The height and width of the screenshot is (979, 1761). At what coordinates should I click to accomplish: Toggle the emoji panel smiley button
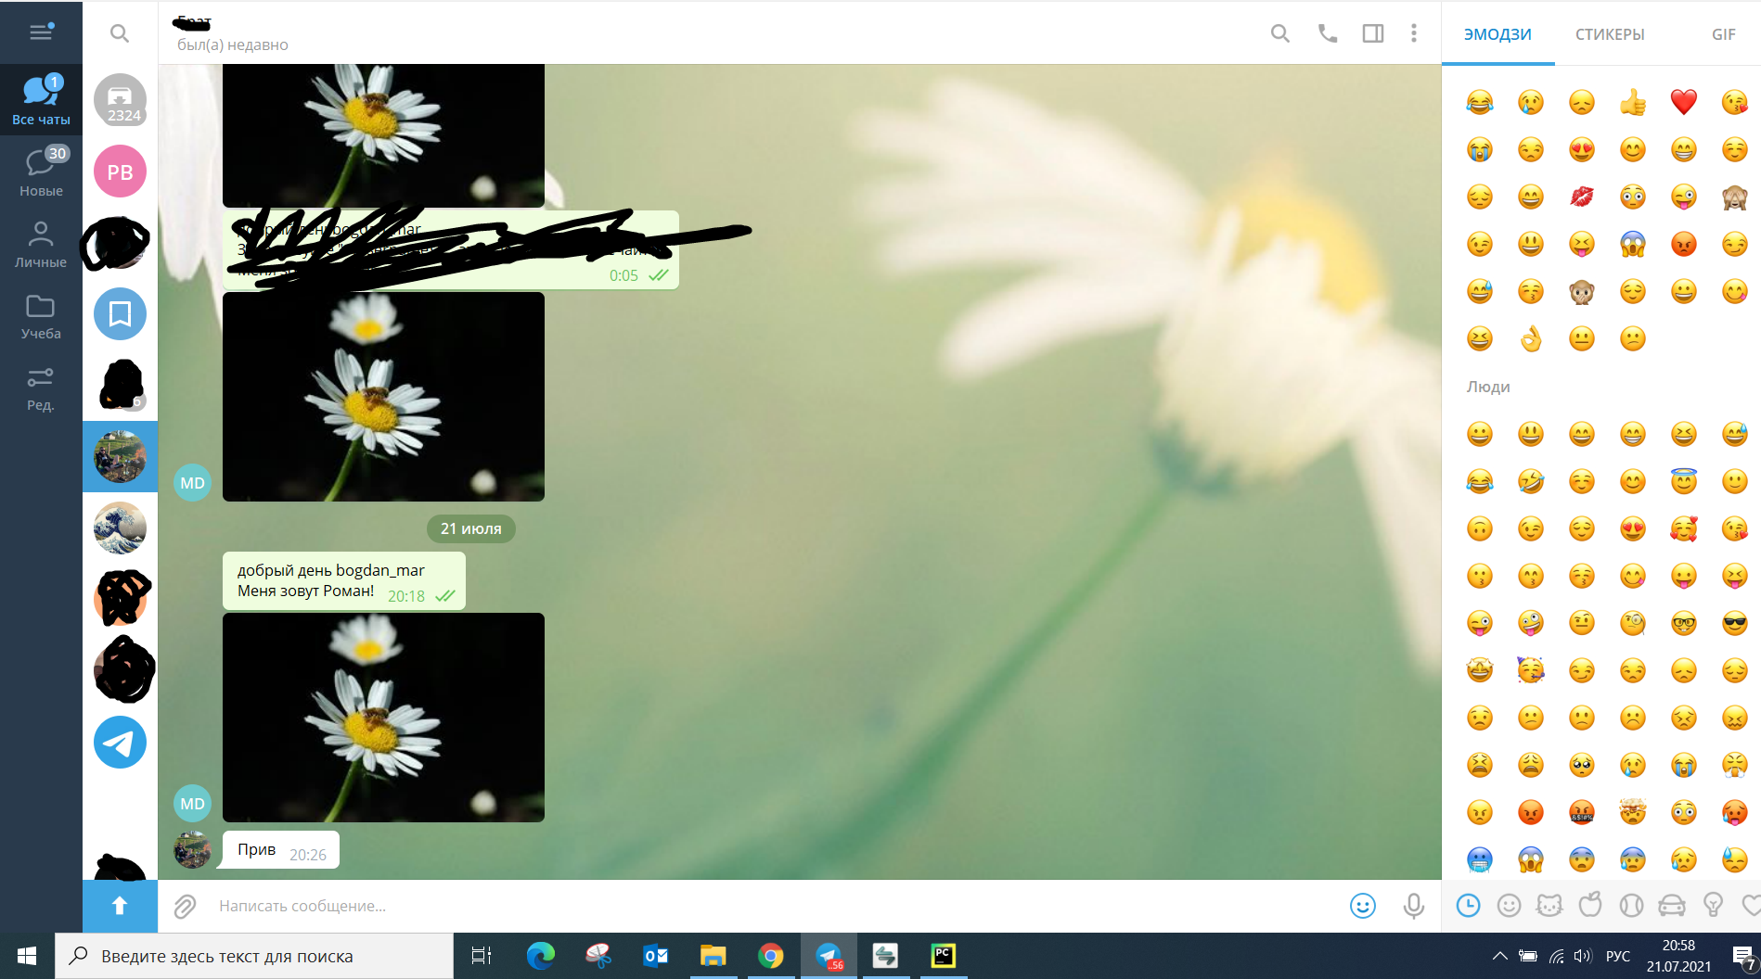pyautogui.click(x=1363, y=906)
